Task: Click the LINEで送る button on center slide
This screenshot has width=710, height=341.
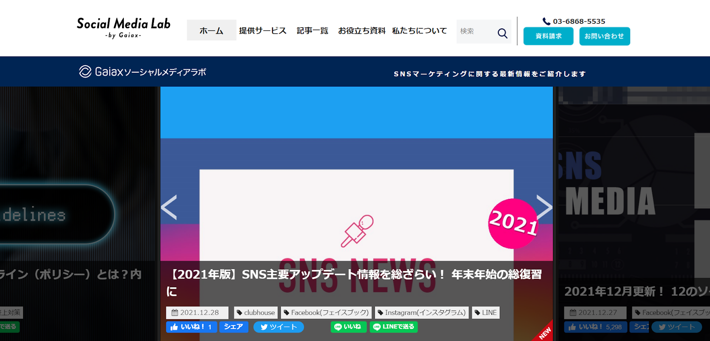Action: tap(394, 327)
